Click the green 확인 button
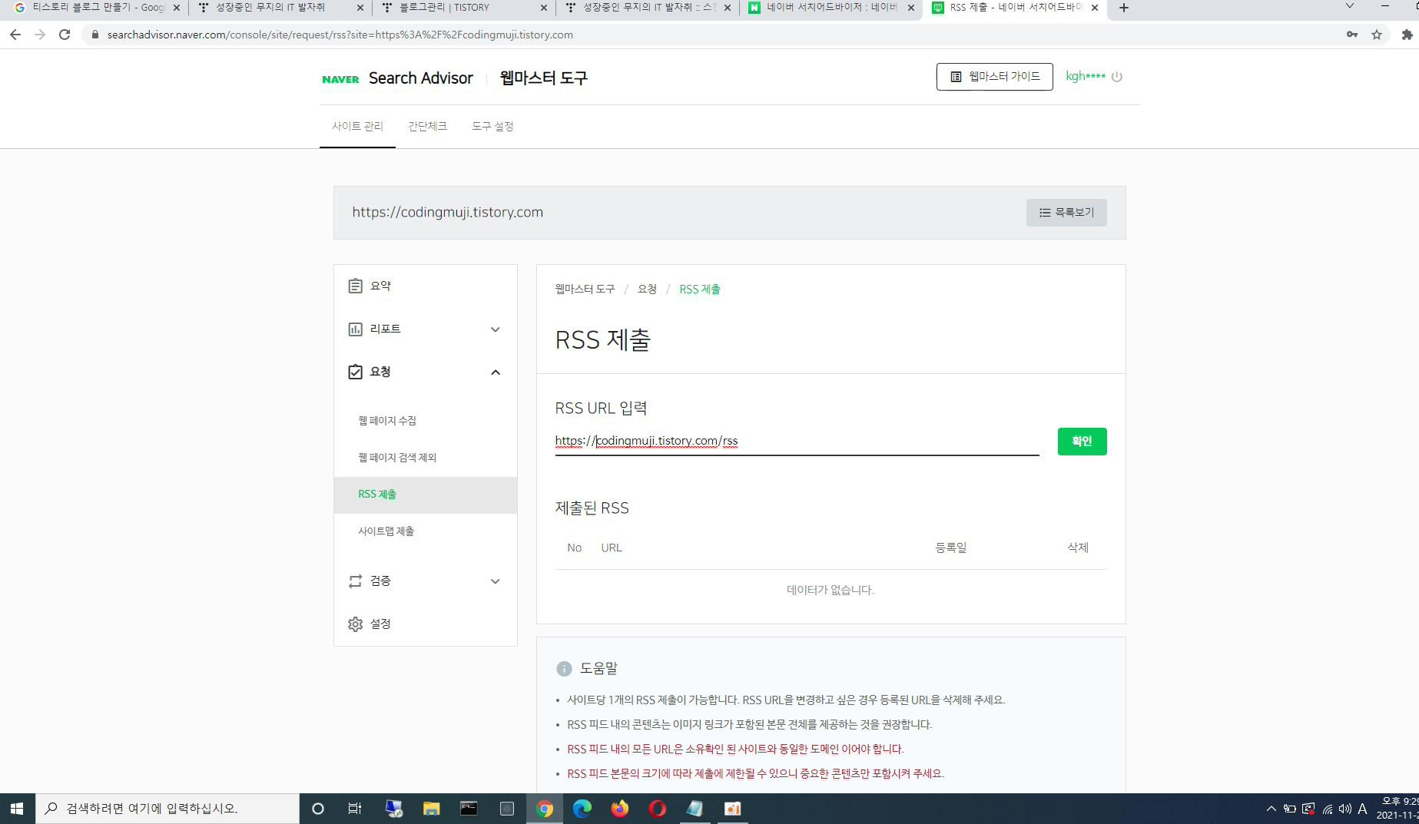 pyautogui.click(x=1082, y=442)
